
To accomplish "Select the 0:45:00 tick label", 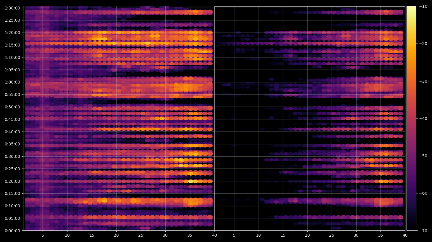I will click(x=12, y=119).
